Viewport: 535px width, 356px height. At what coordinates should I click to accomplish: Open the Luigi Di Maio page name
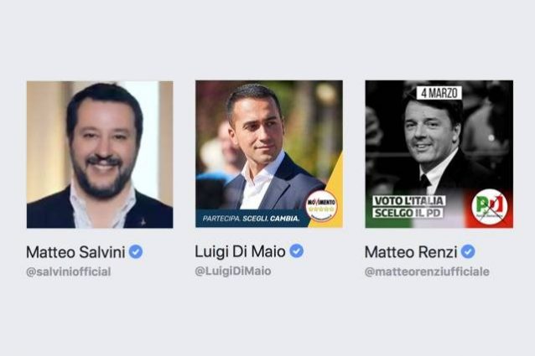tap(240, 251)
